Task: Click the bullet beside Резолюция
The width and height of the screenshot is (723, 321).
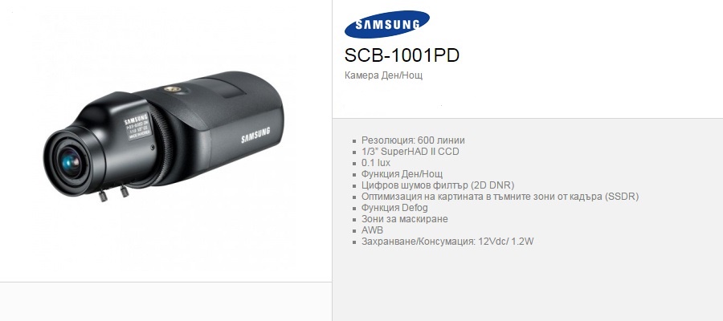Action: (354, 141)
